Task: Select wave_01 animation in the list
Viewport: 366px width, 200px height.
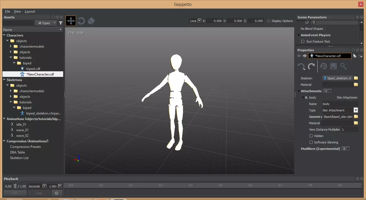Action: [x=22, y=130]
